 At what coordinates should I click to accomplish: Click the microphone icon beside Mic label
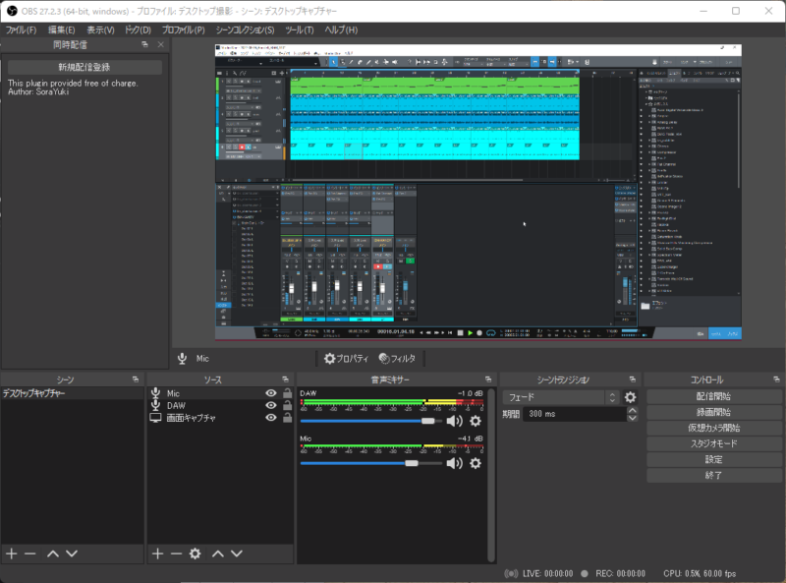(x=183, y=359)
